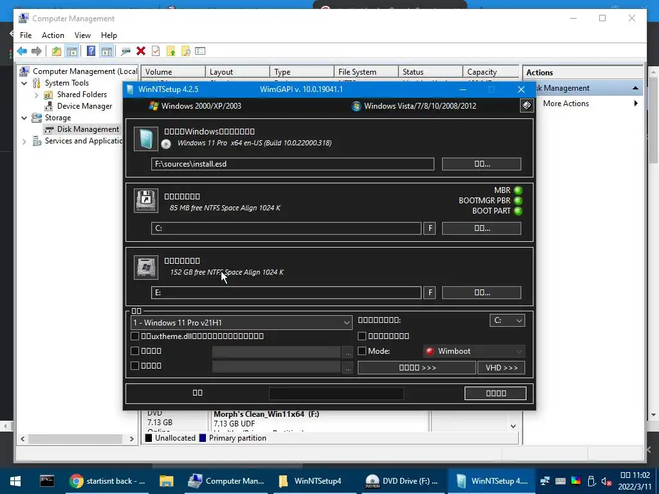Click the tweaks >>> button left of VHD

pos(417,367)
